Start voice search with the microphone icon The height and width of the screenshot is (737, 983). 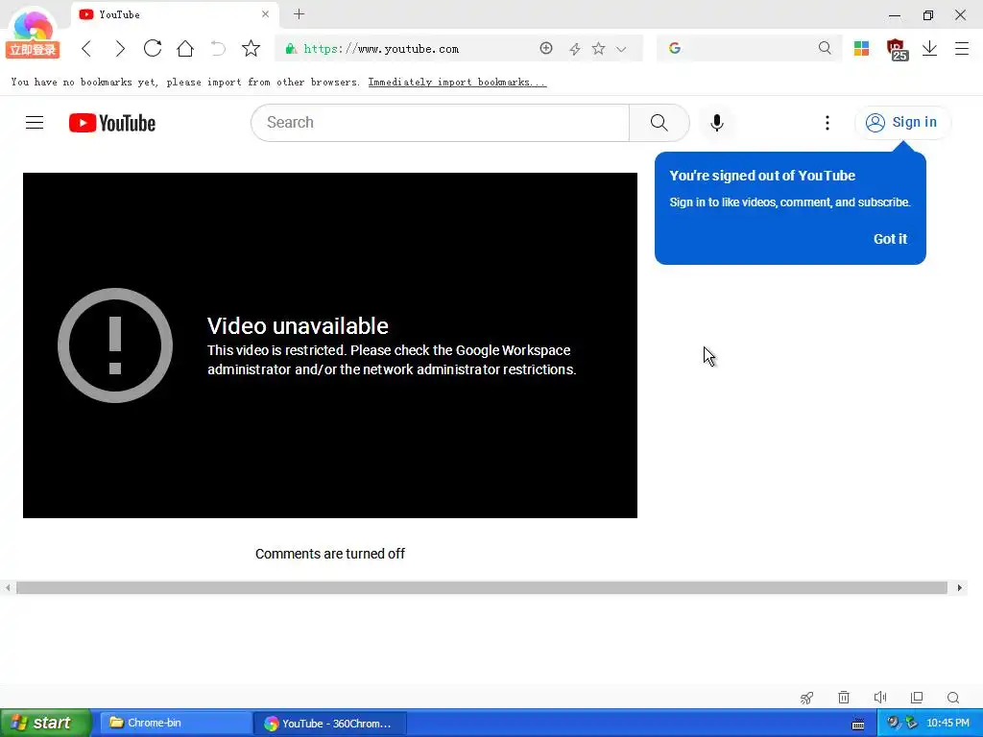coord(717,122)
